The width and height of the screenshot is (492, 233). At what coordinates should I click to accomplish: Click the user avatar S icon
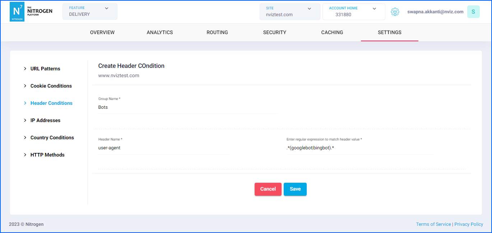[x=473, y=12]
